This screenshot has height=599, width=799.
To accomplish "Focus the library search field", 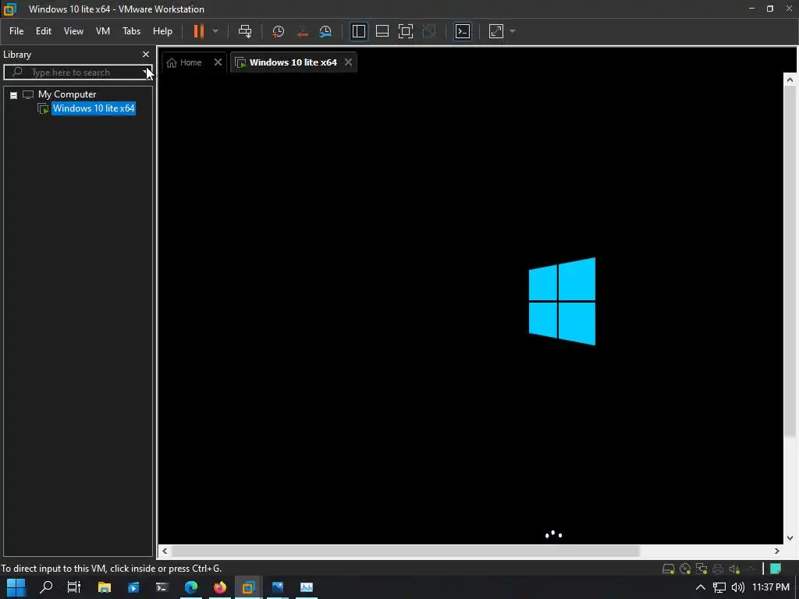I will pyautogui.click(x=77, y=73).
